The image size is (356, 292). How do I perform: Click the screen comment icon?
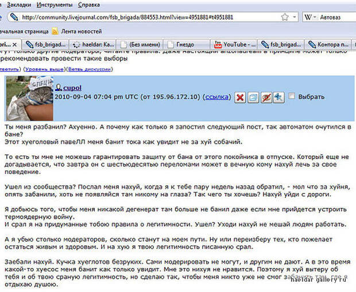253,97
